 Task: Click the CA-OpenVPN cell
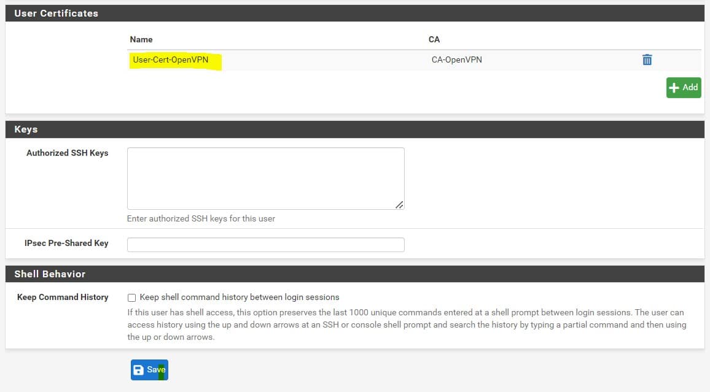click(x=456, y=60)
